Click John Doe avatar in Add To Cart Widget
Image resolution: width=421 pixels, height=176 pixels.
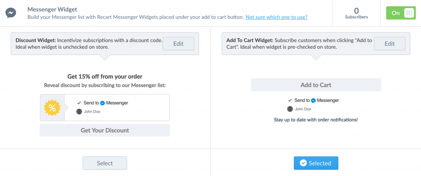click(x=290, y=109)
